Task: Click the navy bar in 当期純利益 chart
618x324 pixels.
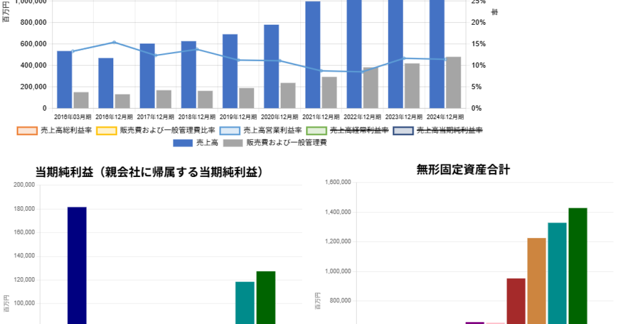Action: [x=77, y=265]
